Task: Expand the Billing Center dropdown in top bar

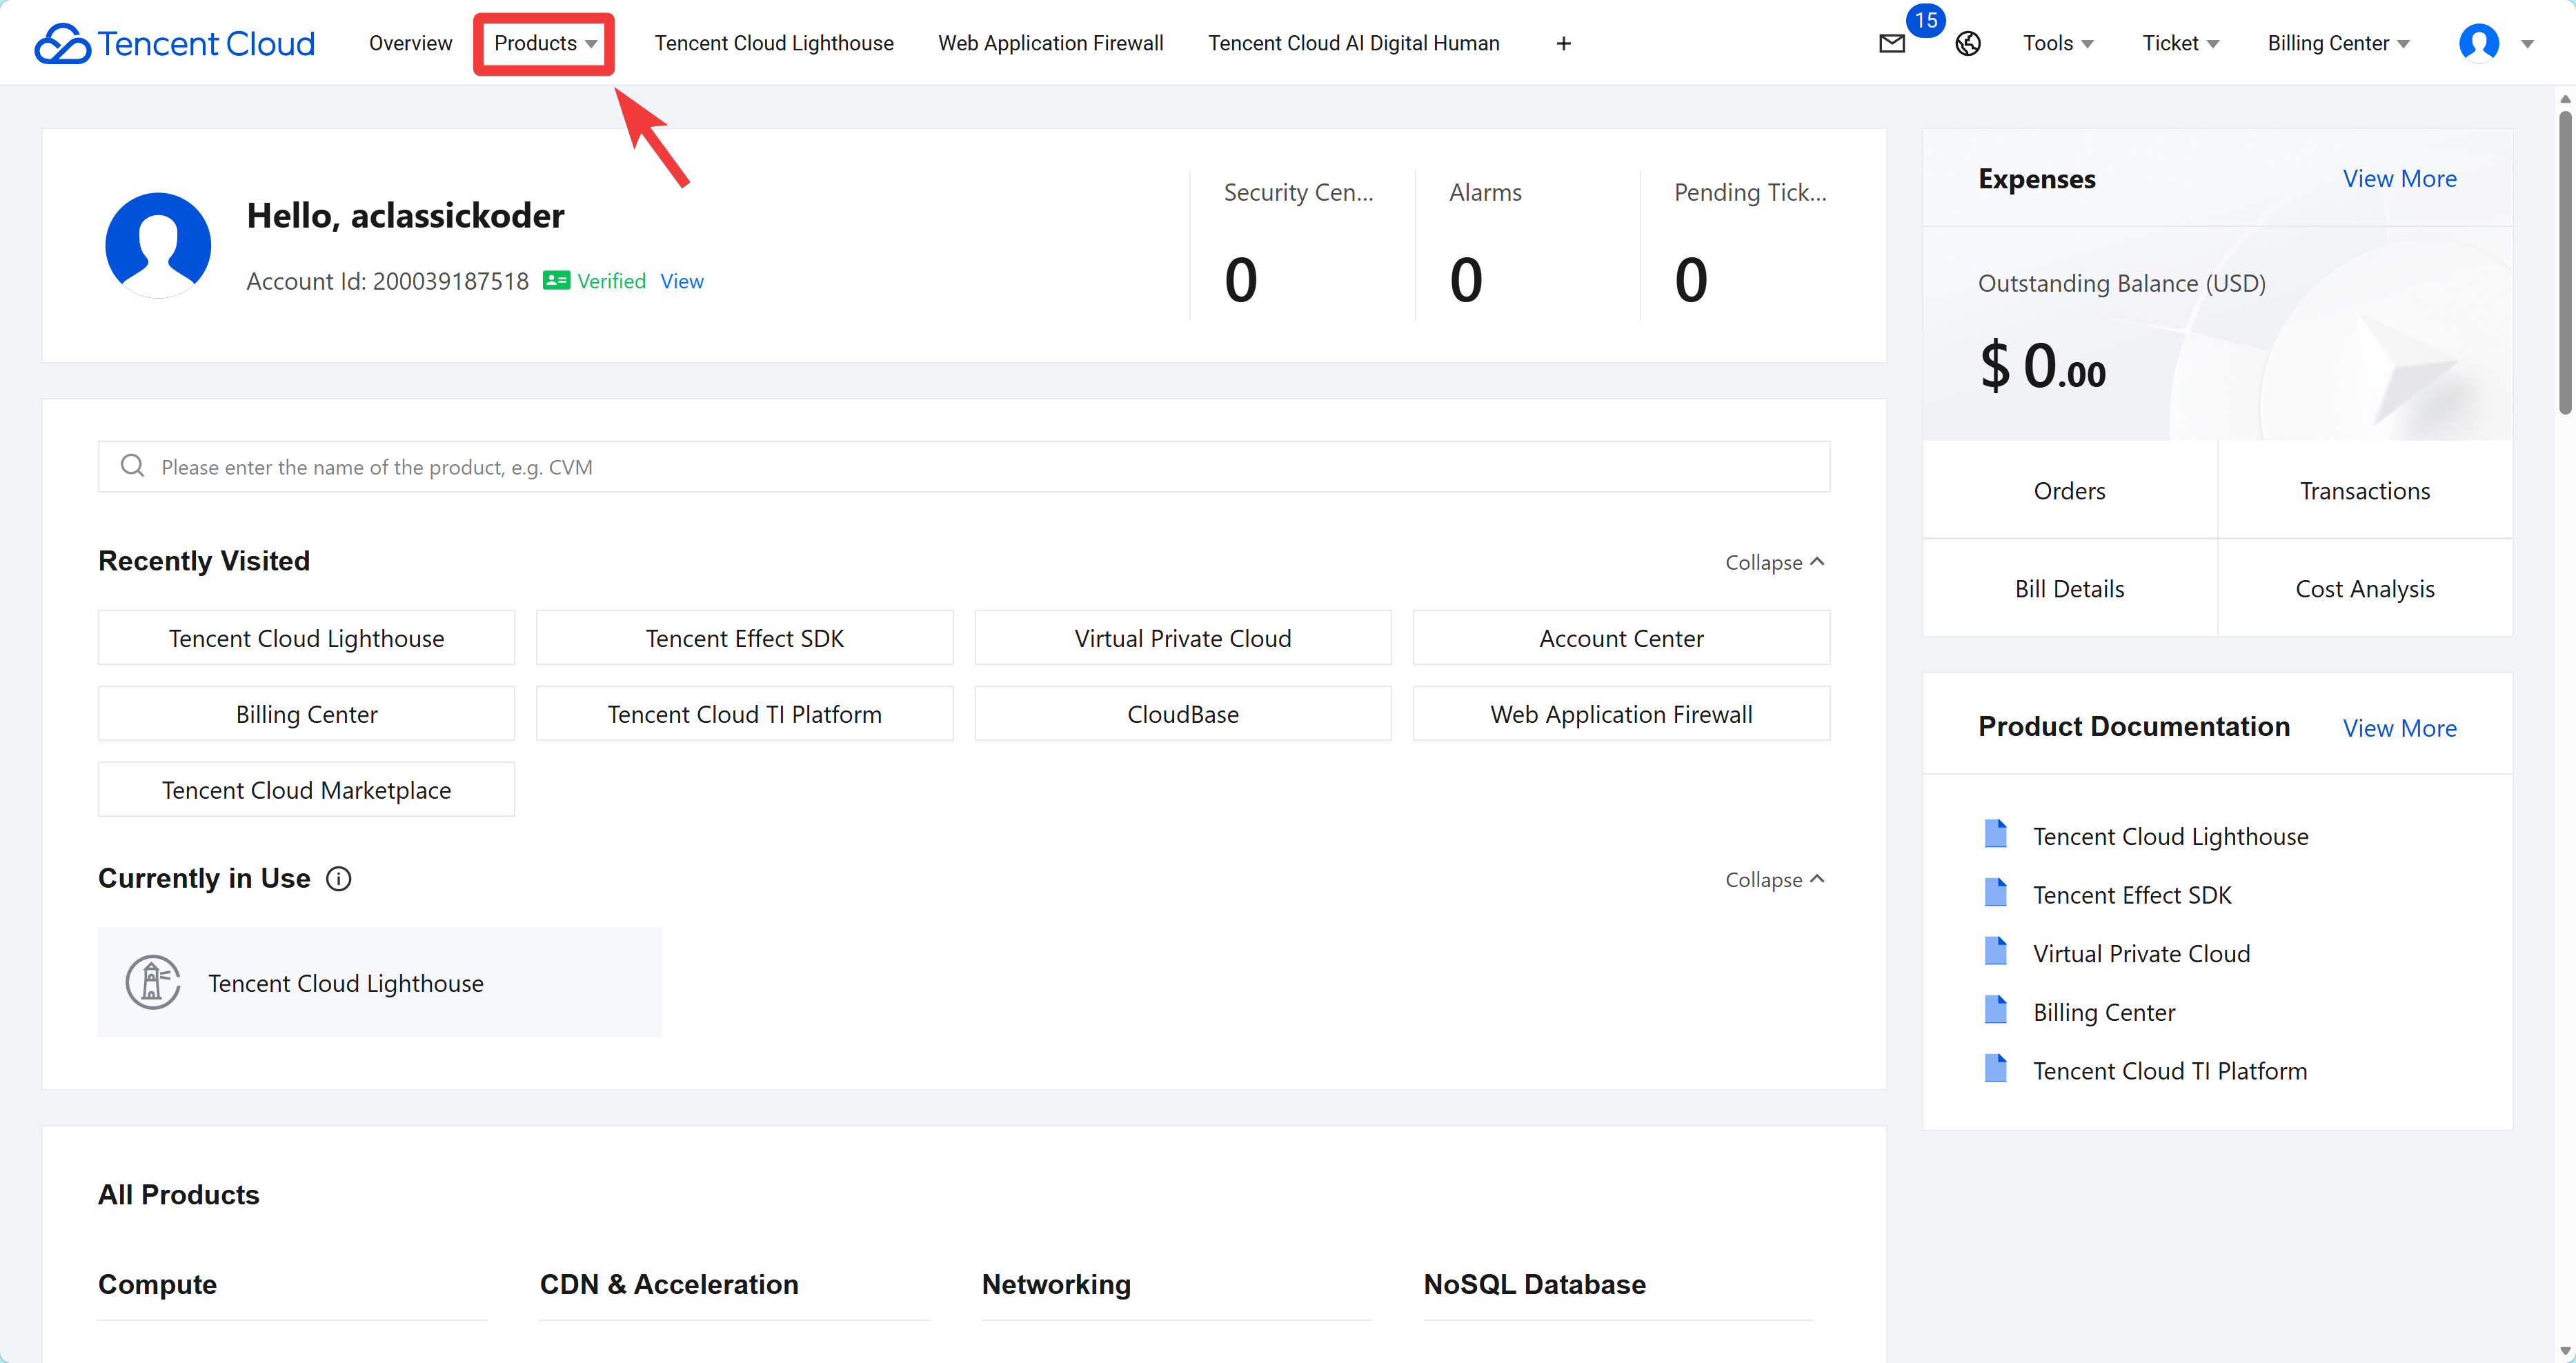Action: point(2338,43)
